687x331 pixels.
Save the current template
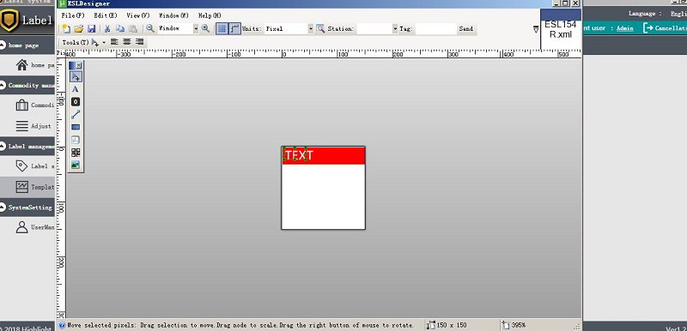(x=92, y=29)
